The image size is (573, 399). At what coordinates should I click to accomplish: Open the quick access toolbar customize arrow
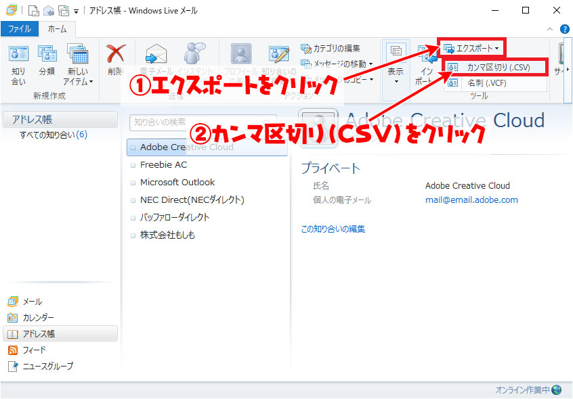coord(76,11)
